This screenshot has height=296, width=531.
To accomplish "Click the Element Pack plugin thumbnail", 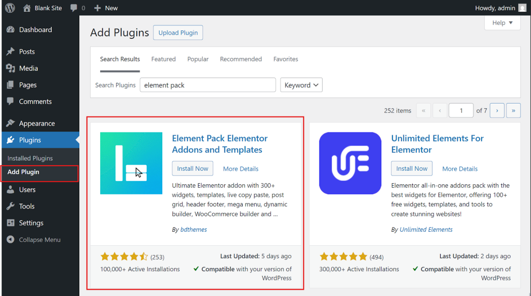I will (131, 163).
